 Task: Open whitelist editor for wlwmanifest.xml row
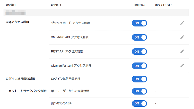point(182,66)
